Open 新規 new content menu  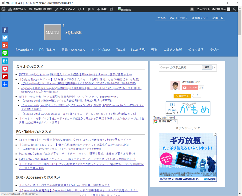tap(102, 9)
